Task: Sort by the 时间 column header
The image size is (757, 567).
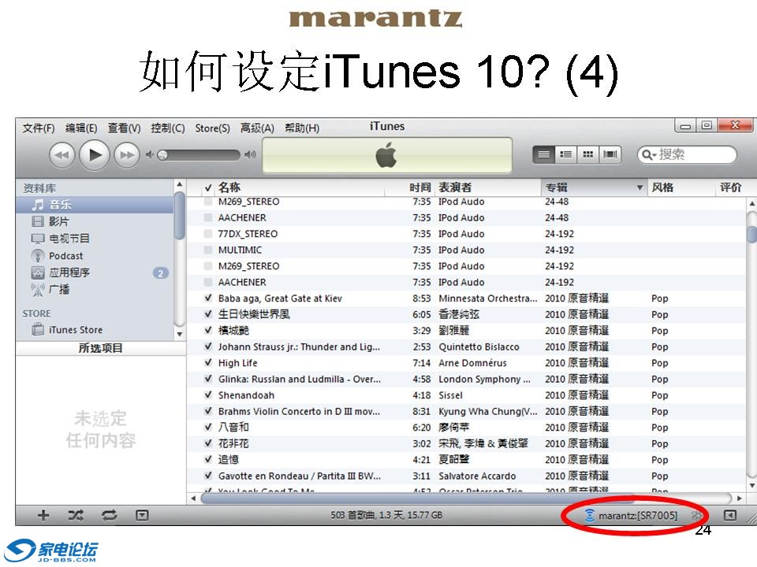Action: click(410, 187)
